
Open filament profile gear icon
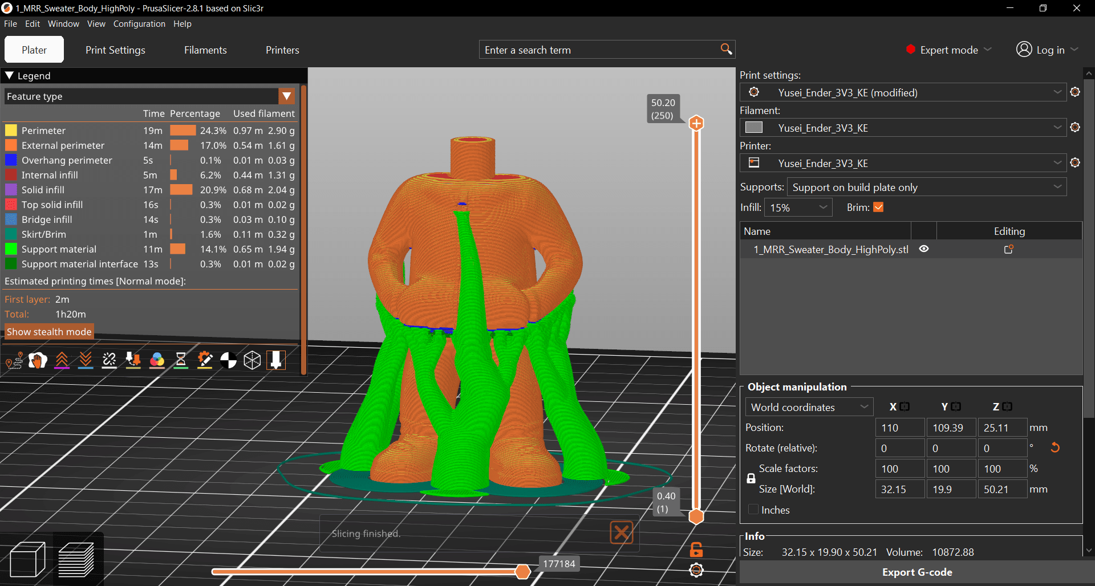coord(1075,128)
